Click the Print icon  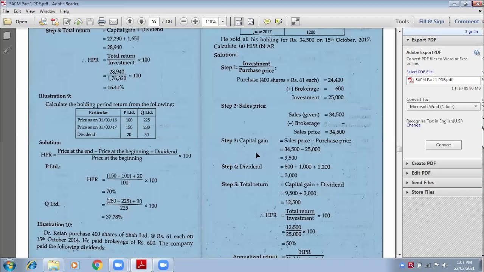coord(101,22)
